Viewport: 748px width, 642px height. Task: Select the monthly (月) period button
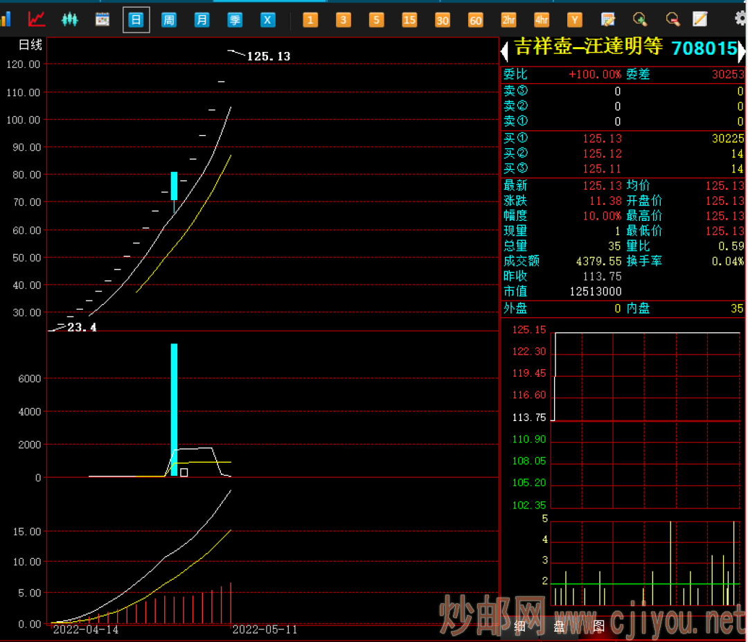point(202,19)
